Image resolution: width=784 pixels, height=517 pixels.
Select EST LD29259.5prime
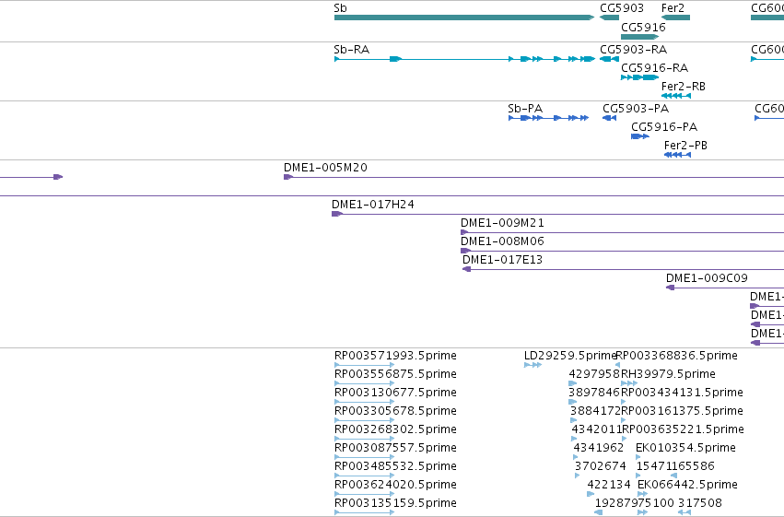[570, 356]
